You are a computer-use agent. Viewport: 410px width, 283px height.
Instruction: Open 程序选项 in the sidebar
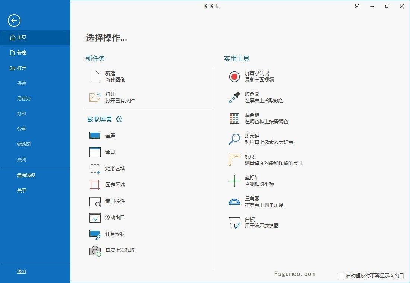click(26, 175)
